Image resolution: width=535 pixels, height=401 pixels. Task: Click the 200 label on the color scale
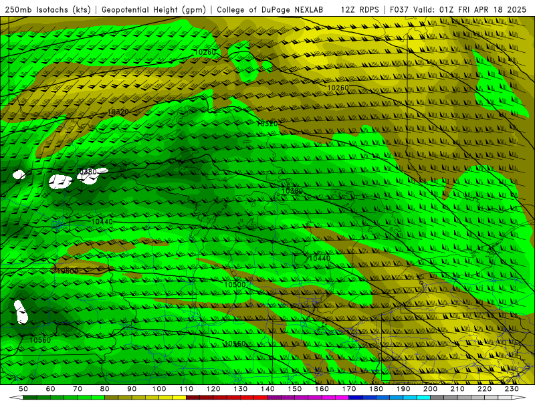tap(430, 389)
